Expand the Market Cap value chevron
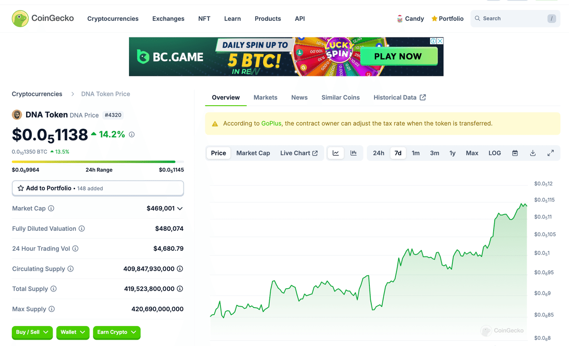 pos(180,209)
